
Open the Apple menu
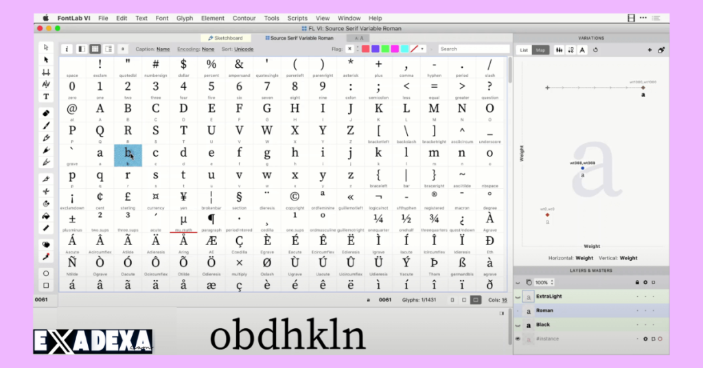[x=46, y=19]
